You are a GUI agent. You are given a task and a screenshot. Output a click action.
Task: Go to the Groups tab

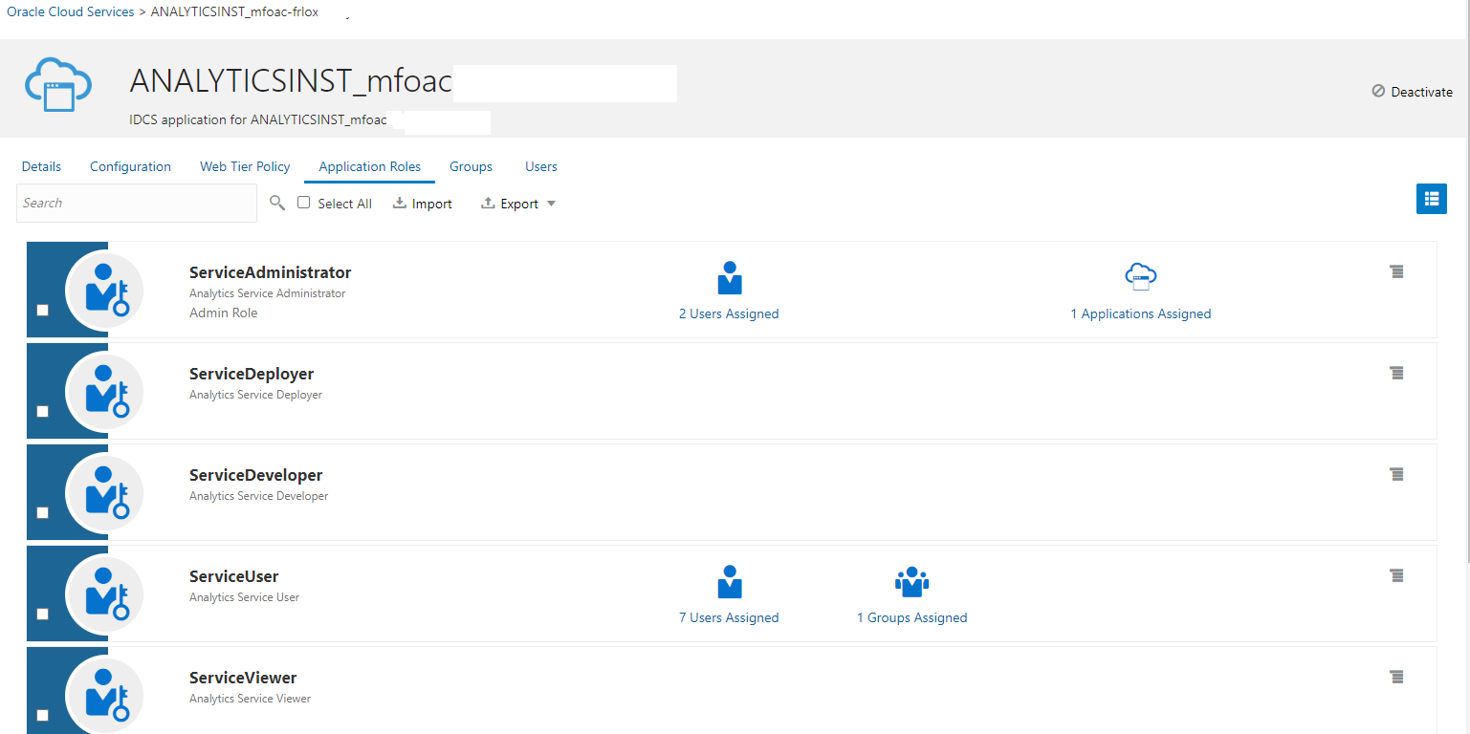pyautogui.click(x=471, y=166)
